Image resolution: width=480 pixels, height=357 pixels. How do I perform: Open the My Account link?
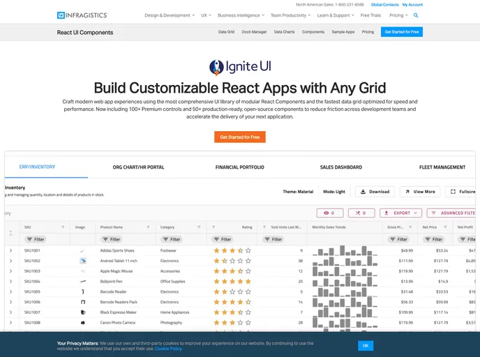(412, 5)
